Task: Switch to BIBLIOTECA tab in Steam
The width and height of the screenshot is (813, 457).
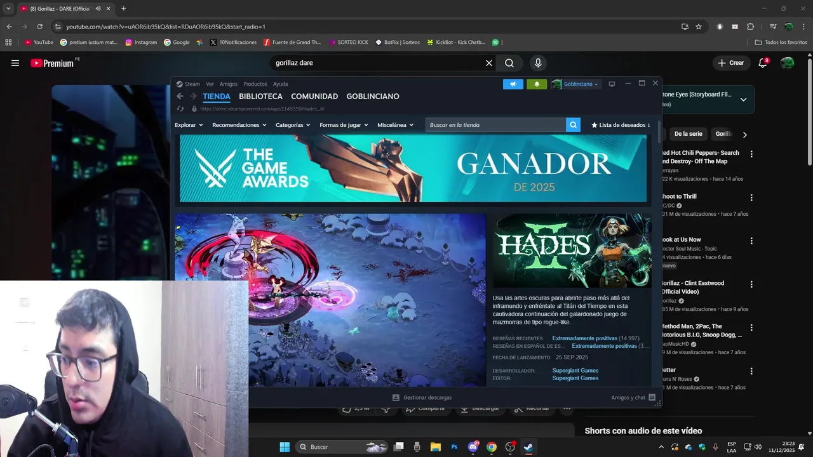Action: (x=260, y=96)
